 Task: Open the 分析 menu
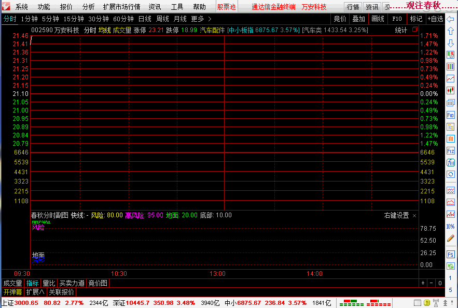point(88,7)
